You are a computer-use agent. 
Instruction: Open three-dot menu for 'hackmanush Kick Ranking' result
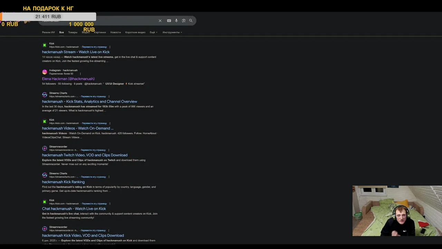click(x=109, y=177)
